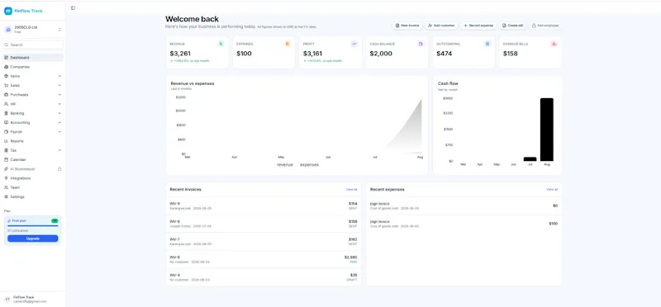Open Companies from the sidebar
Image resolution: width=661 pixels, height=307 pixels.
tap(33, 67)
